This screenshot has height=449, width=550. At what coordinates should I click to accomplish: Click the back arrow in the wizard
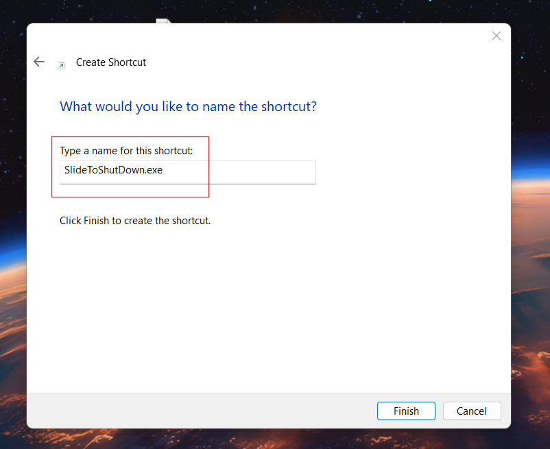coord(39,62)
